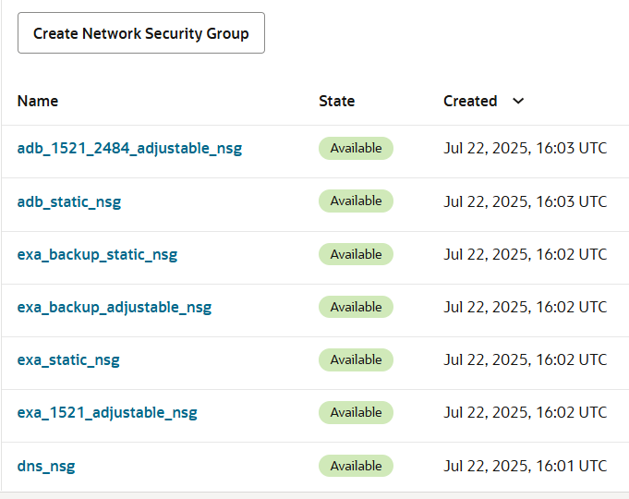Viewport: 629px width, 499px height.
Task: Click the Created column header label
Action: (470, 101)
